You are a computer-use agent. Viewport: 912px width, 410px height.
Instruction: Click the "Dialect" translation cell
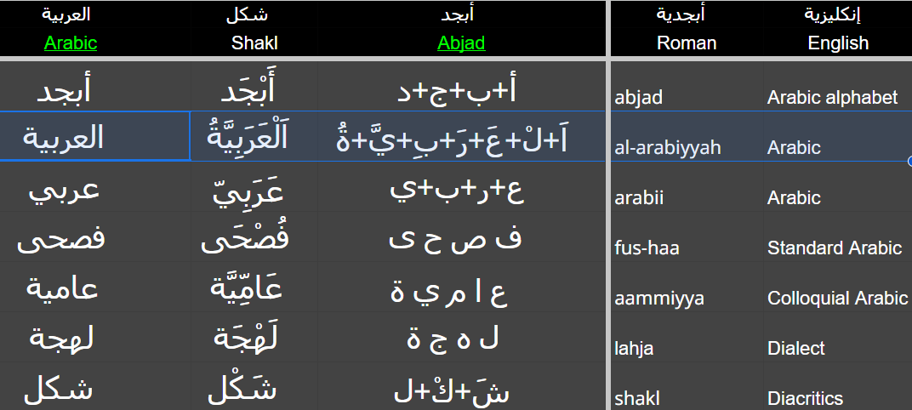pyautogui.click(x=795, y=348)
